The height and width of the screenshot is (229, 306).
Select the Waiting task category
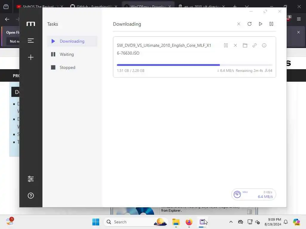(x=72, y=54)
